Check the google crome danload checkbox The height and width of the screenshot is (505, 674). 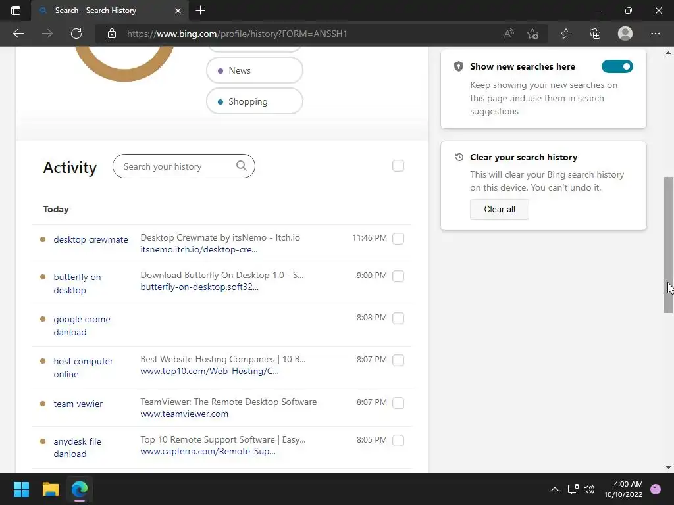coord(398,318)
